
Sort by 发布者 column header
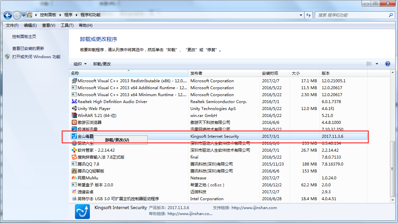[x=224, y=73]
